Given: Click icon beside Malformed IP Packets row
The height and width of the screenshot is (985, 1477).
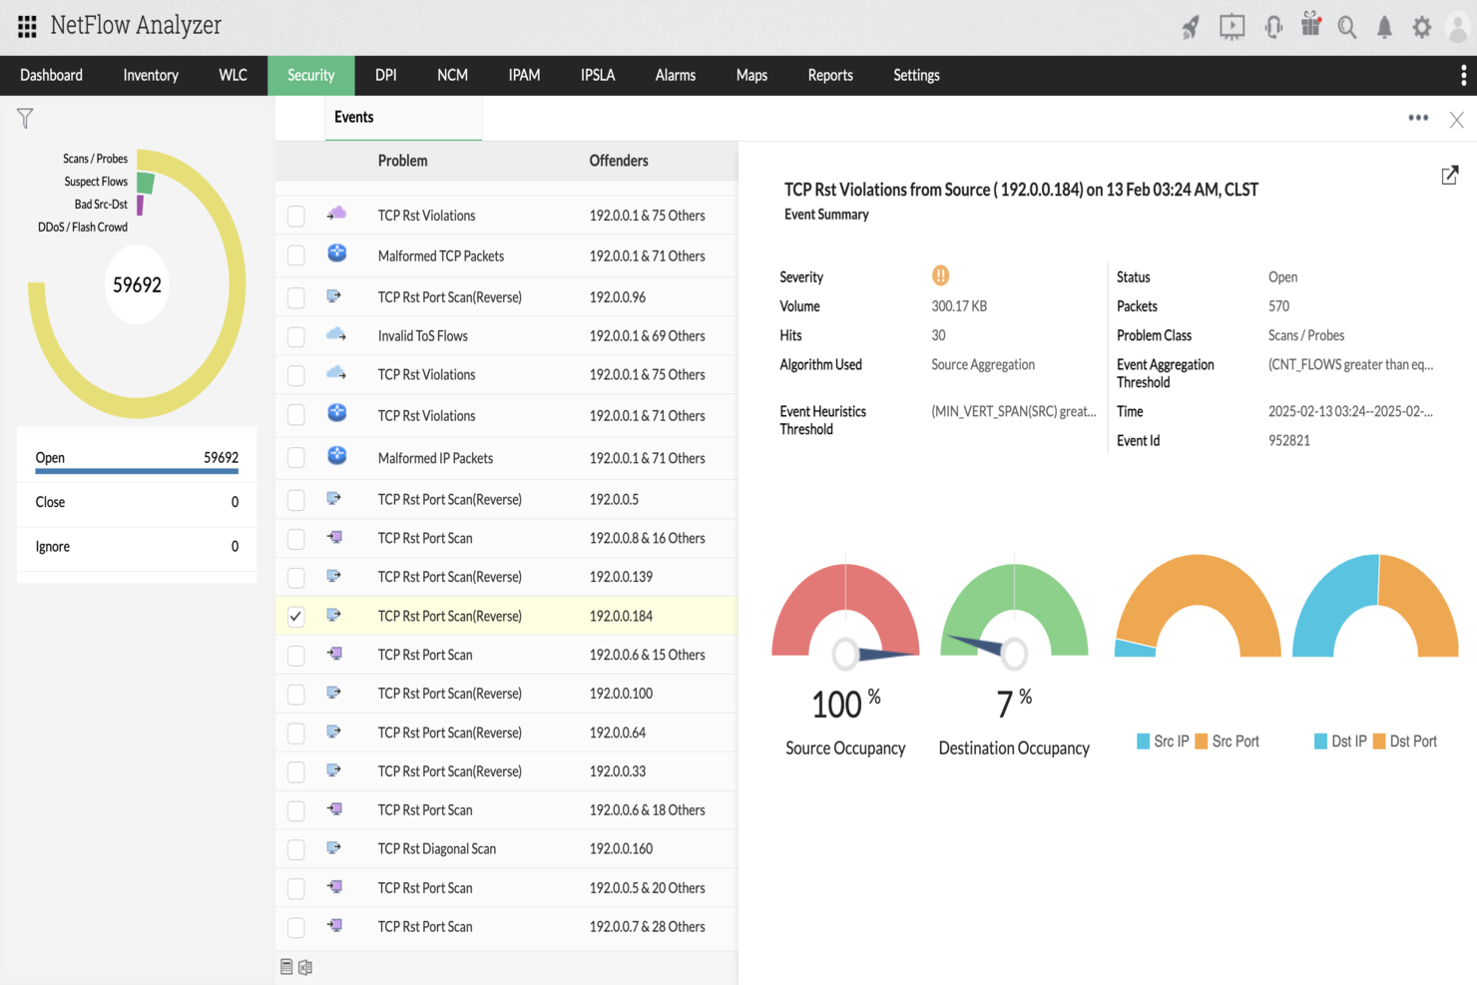Looking at the screenshot, I should pos(336,455).
